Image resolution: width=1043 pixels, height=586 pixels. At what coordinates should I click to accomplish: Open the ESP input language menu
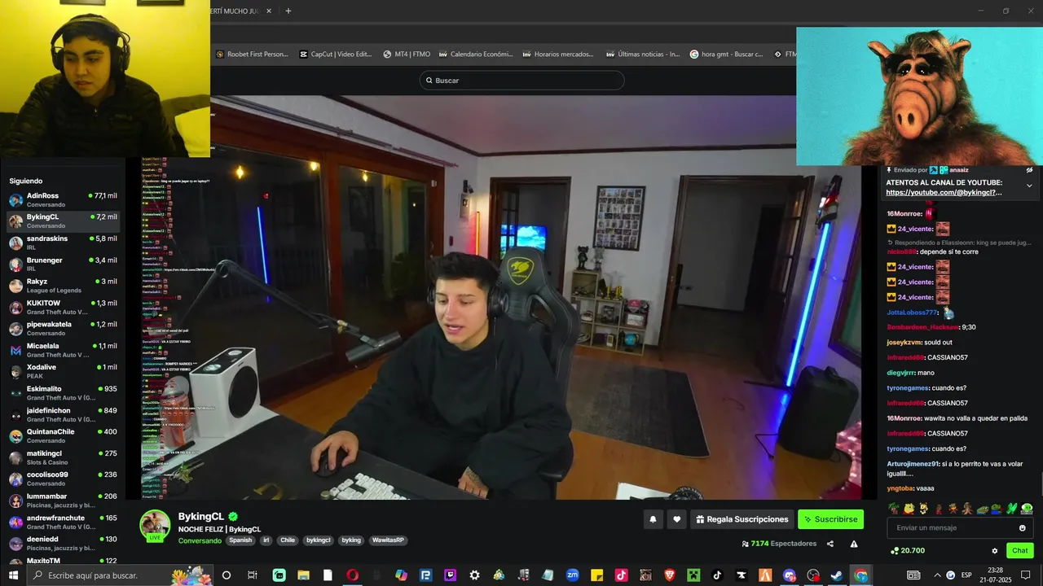coord(966,575)
